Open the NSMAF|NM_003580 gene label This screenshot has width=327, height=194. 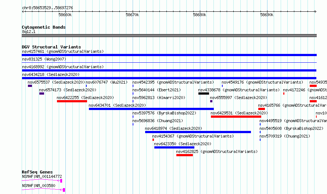(x=39, y=186)
